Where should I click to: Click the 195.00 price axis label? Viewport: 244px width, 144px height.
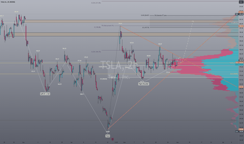[x=241, y=32]
